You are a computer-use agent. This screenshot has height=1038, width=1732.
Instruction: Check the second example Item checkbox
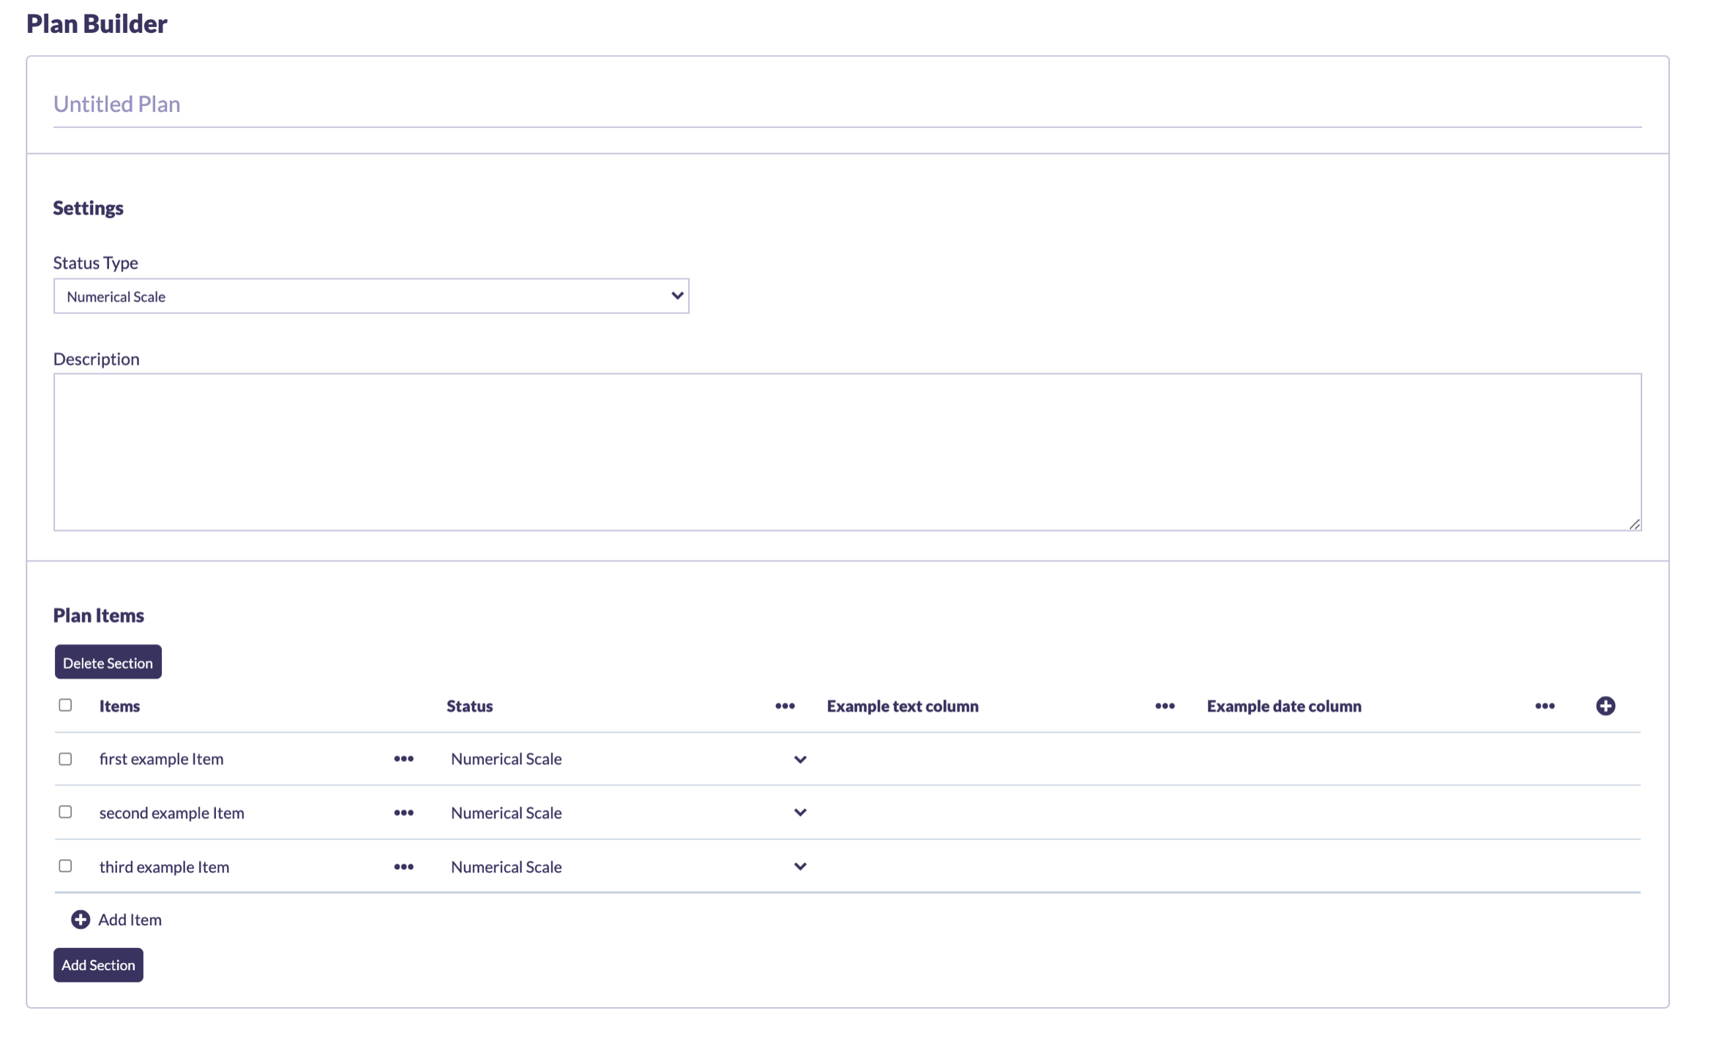(65, 812)
